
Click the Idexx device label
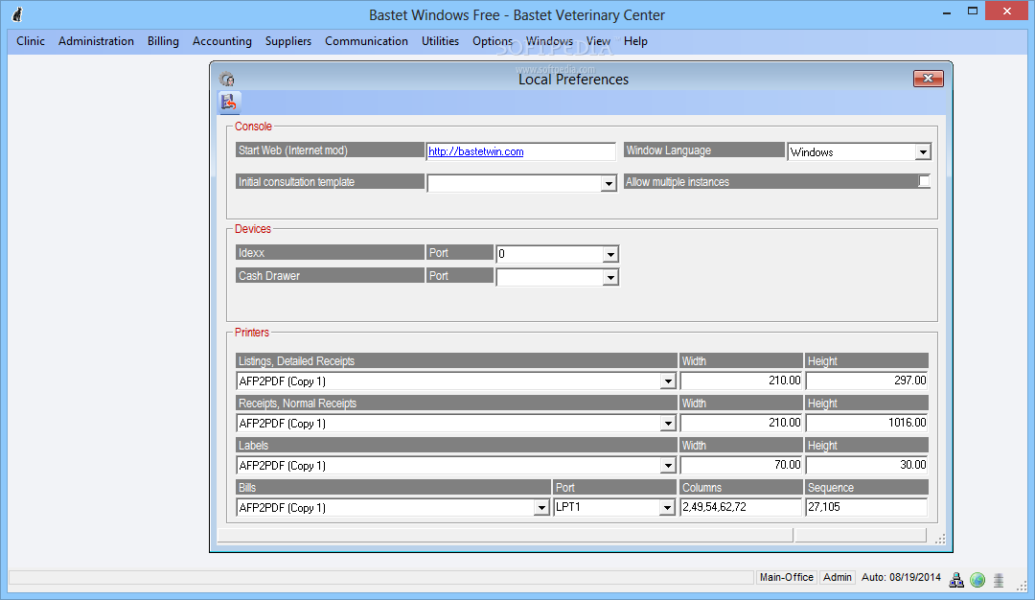point(330,253)
